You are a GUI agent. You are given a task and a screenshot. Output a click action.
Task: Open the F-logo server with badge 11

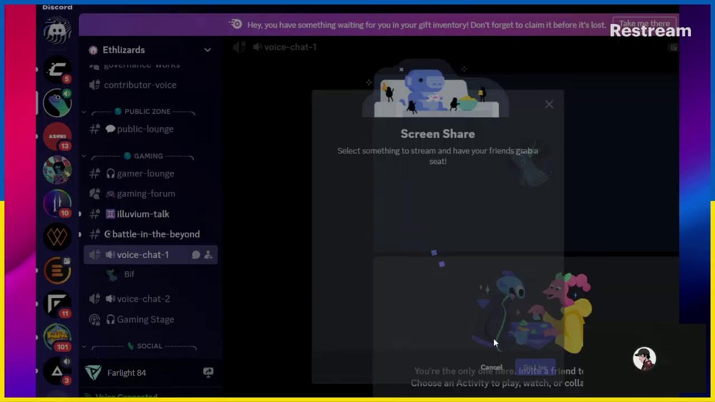(57, 304)
